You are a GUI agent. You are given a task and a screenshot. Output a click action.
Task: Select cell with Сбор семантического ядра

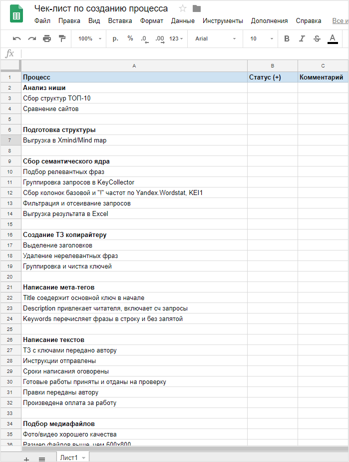pyautogui.click(x=133, y=161)
